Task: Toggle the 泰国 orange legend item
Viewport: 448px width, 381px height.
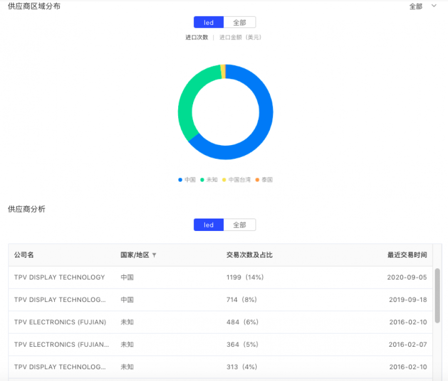Action: click(264, 180)
